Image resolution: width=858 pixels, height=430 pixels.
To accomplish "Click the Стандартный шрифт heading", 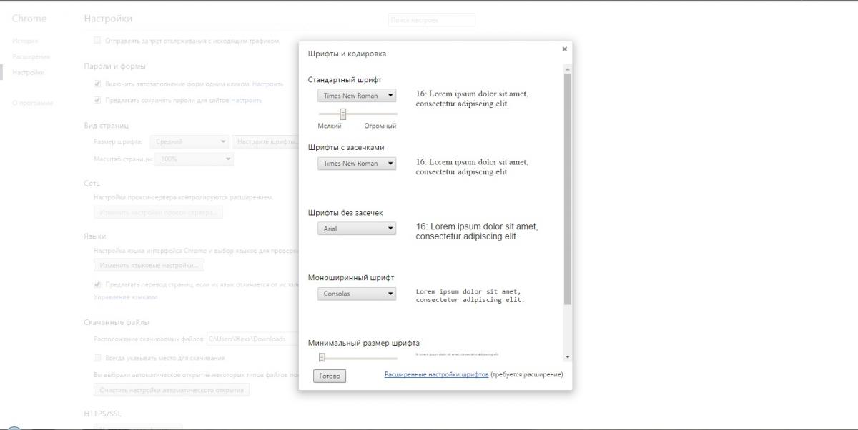I will click(x=345, y=79).
